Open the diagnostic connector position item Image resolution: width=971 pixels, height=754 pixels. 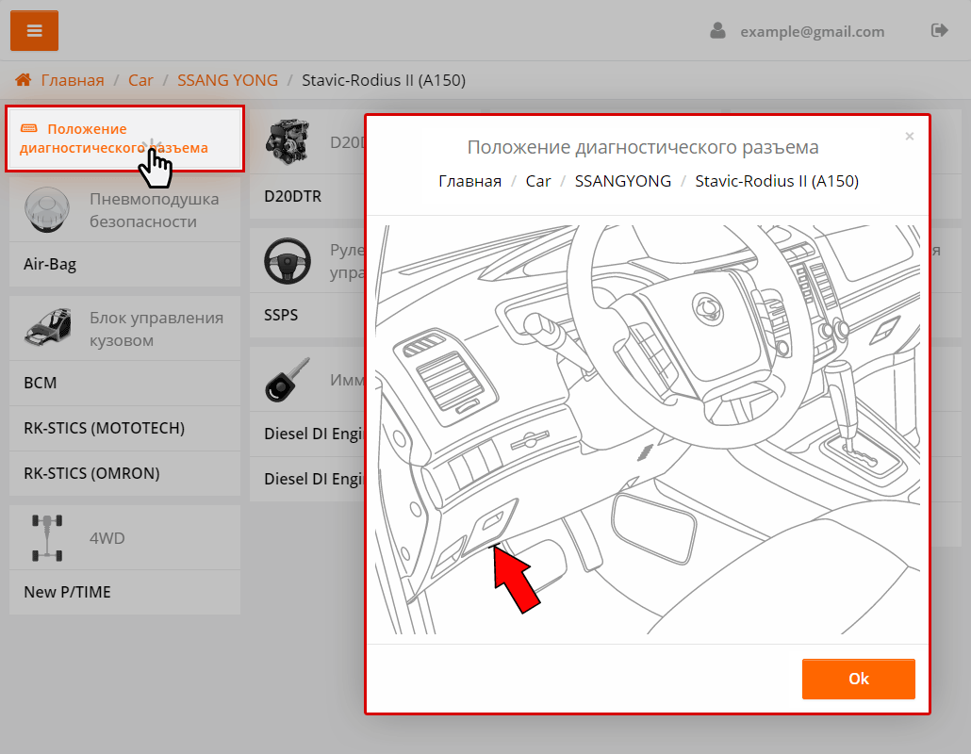click(113, 139)
